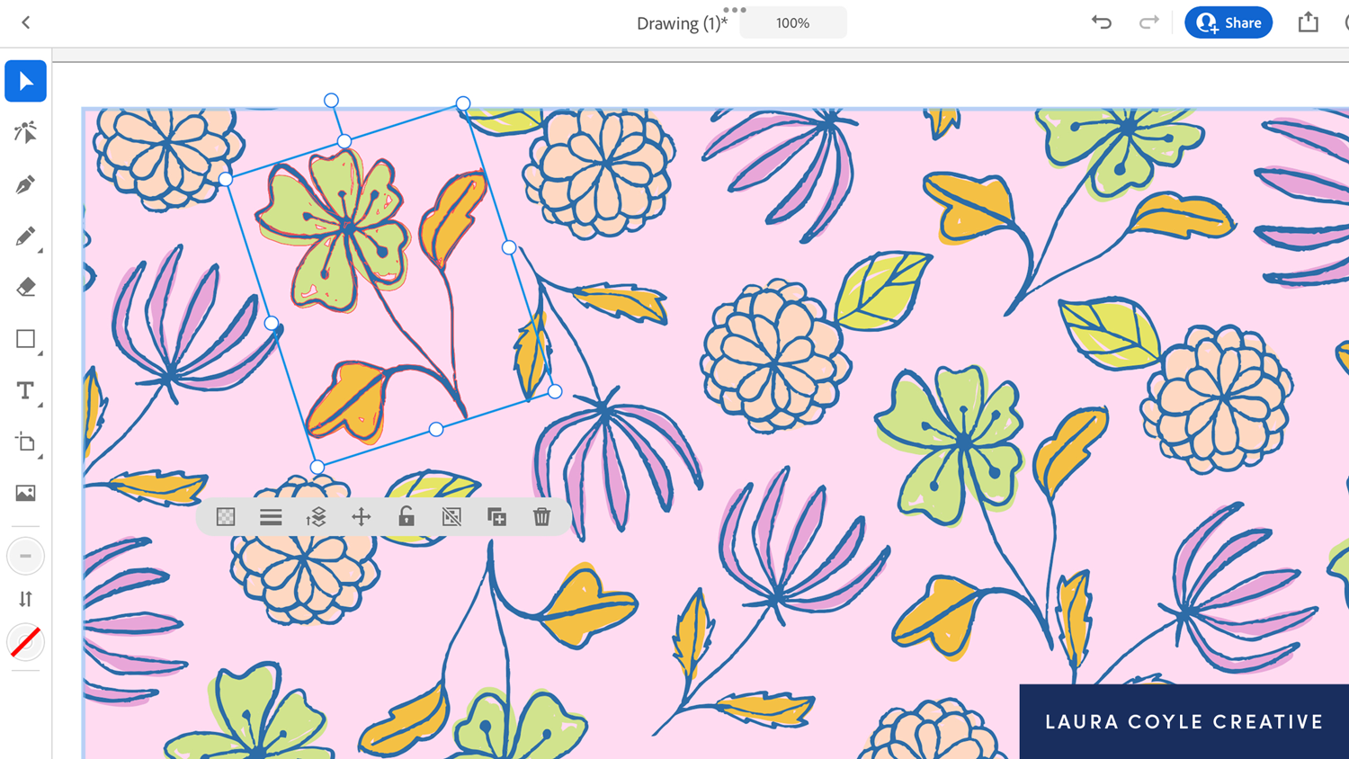Open the 100% zoom level selector
Screen dimensions: 1349x759
[792, 22]
